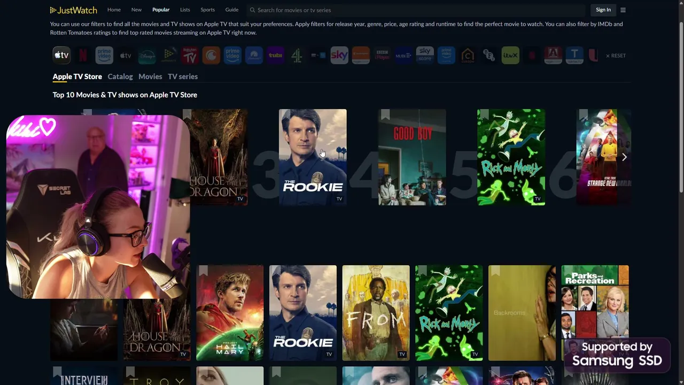
Task: Select the Rakuten TV provider icon
Action: [190, 55]
